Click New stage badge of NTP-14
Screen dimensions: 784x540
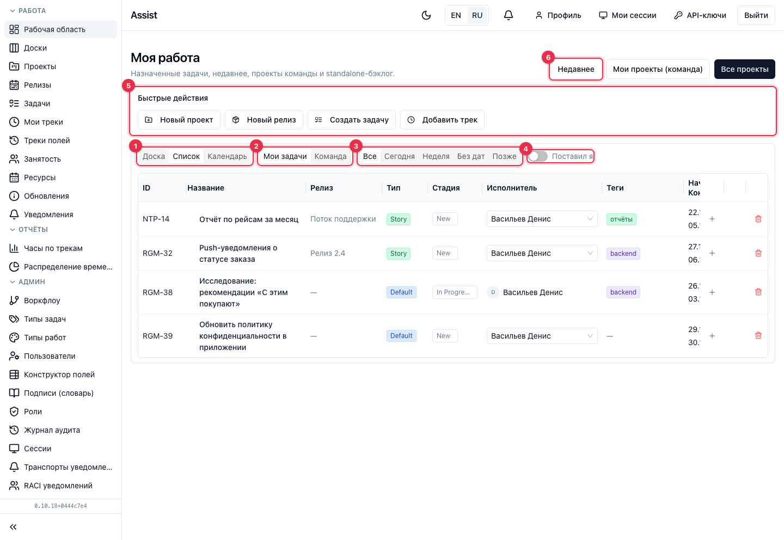pyautogui.click(x=444, y=219)
